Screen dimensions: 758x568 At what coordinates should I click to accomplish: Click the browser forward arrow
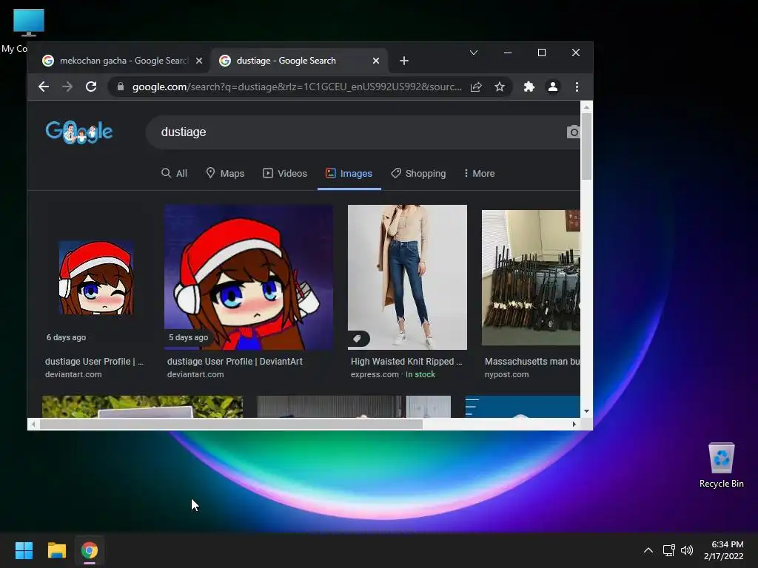click(x=67, y=87)
